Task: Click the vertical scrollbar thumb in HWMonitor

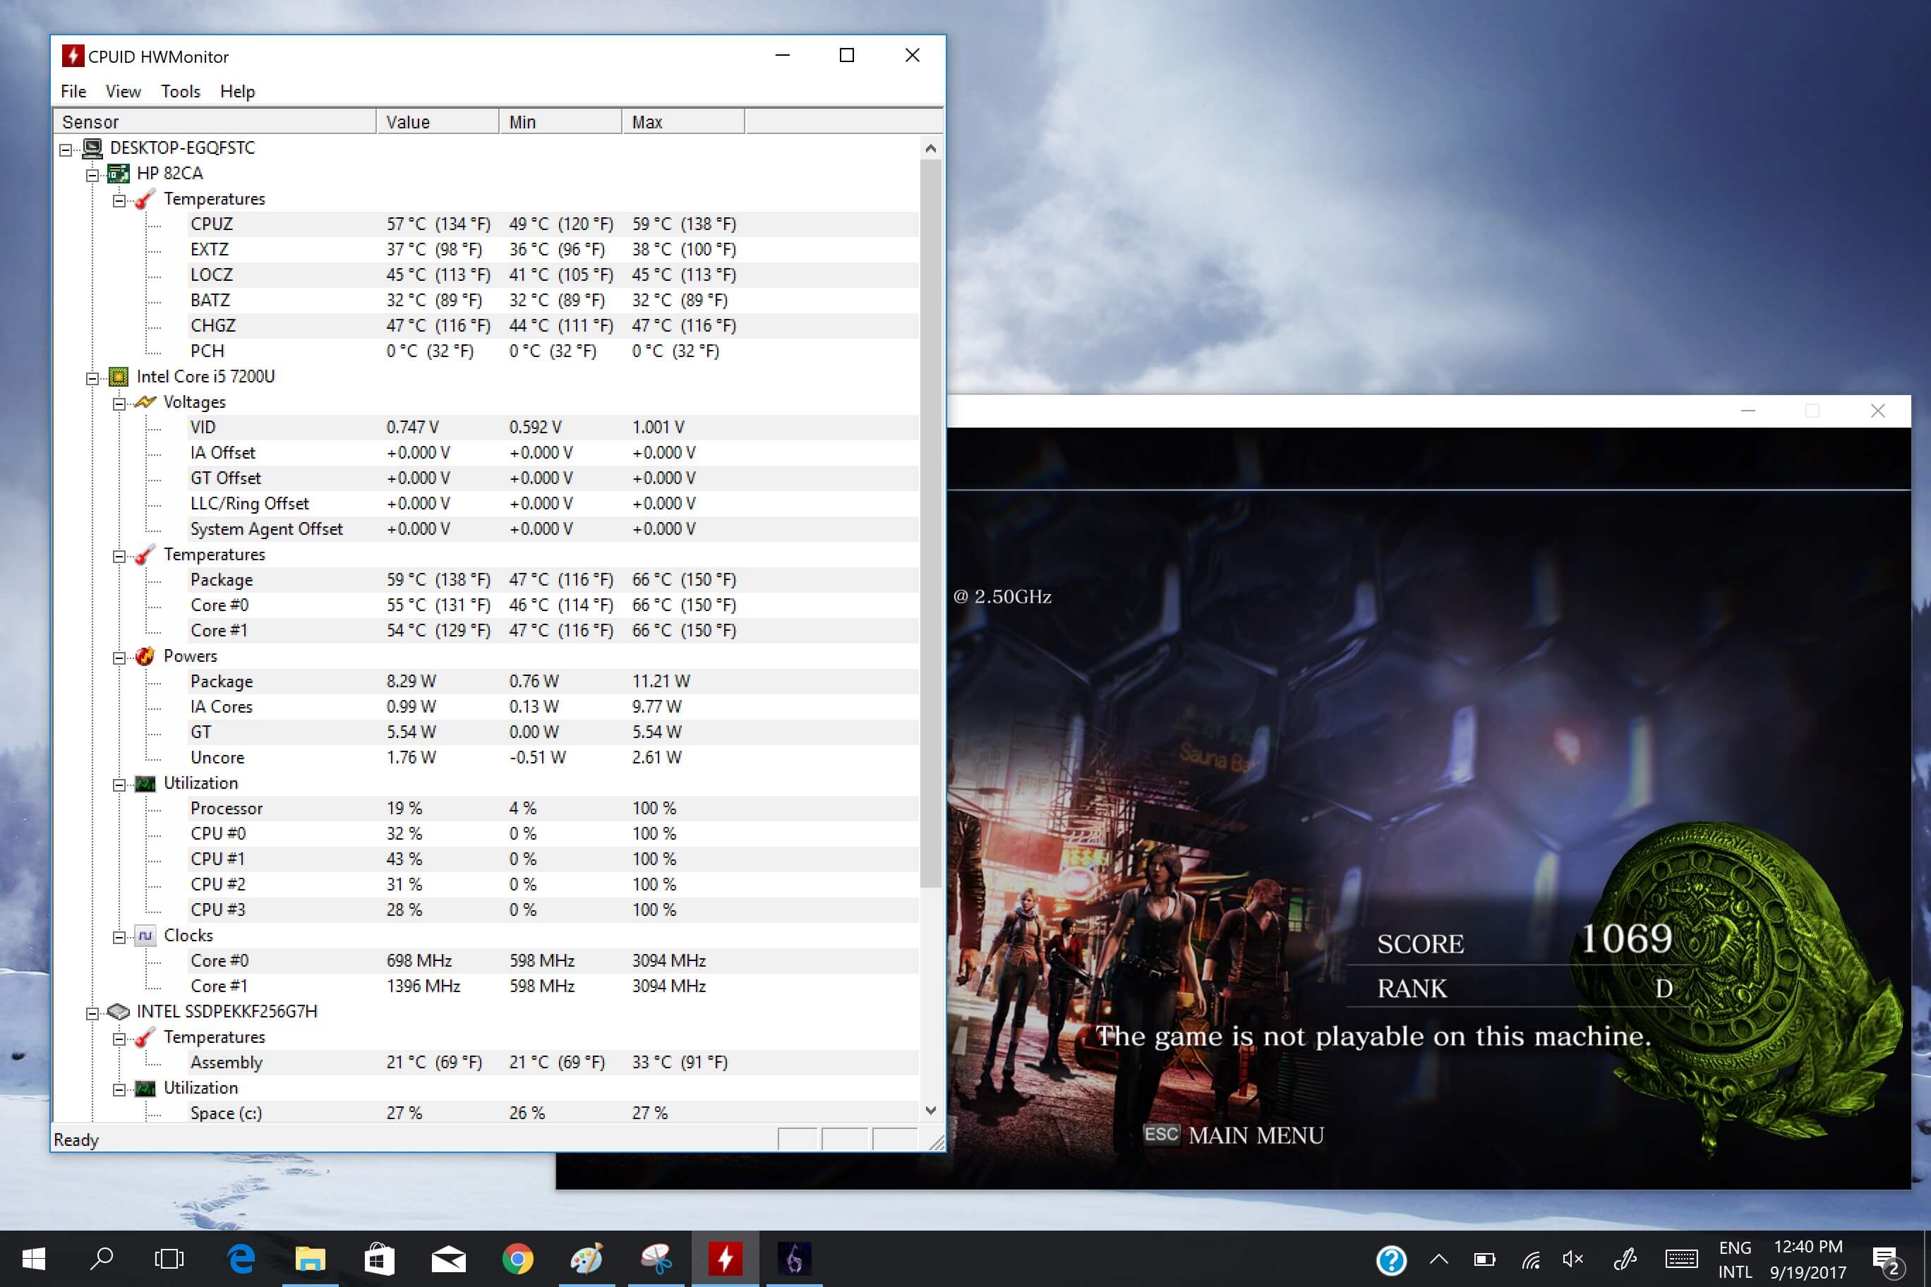Action: point(930,524)
